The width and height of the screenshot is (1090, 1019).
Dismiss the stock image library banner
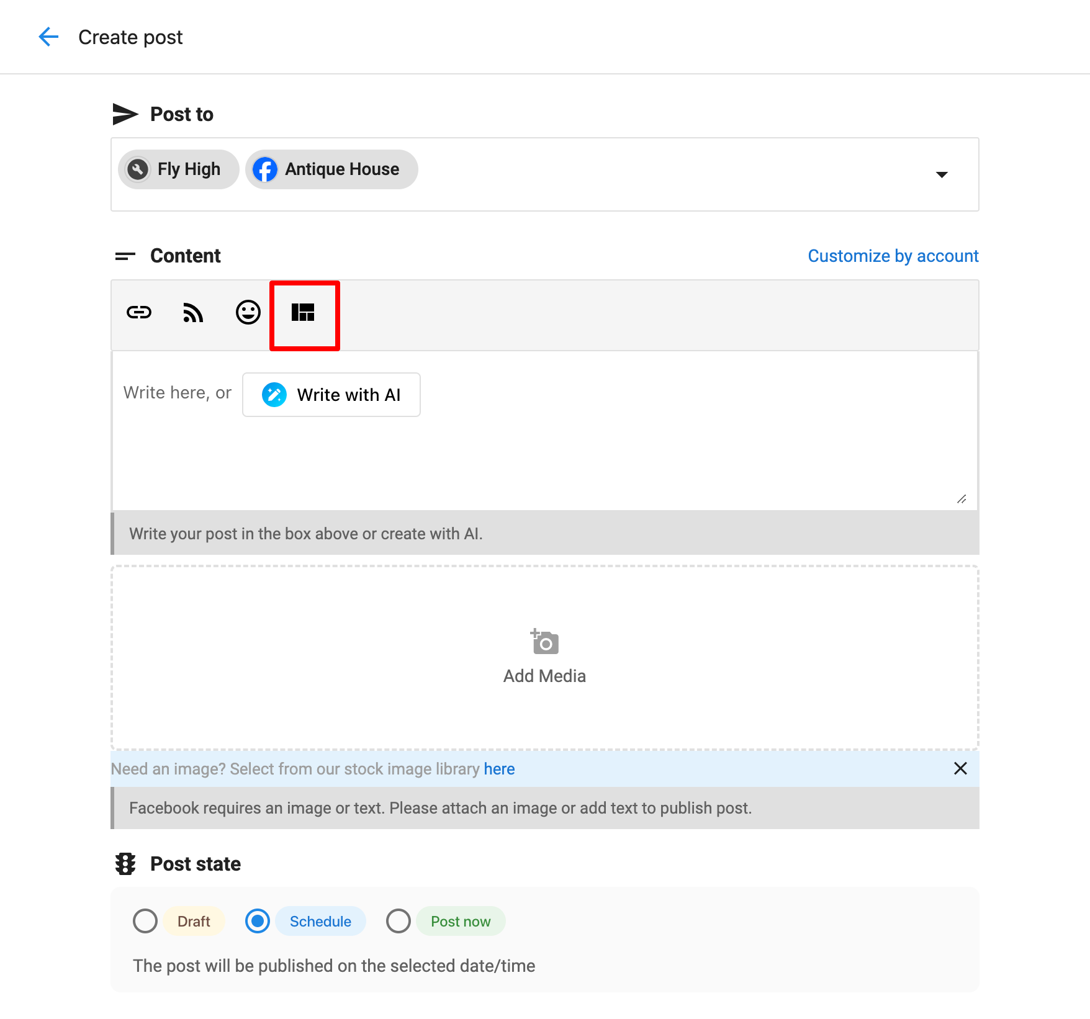pos(960,769)
